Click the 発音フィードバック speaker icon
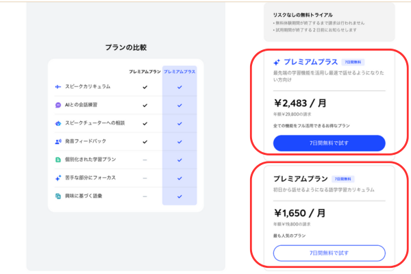 [58, 142]
